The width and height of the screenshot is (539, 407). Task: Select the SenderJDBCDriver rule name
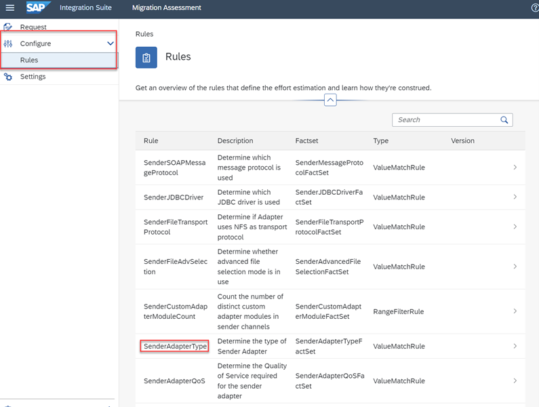tap(174, 197)
